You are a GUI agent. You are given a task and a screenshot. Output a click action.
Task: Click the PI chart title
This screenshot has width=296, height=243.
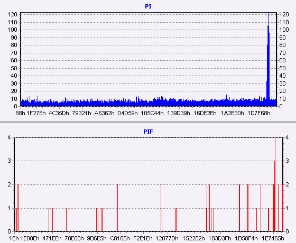click(148, 6)
